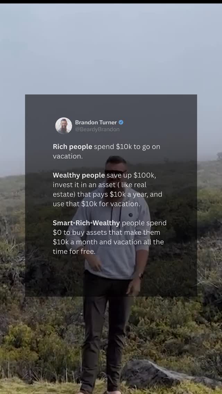Select the bold "Rich people" text
Screen dimensions: 222x394
[x=72, y=147]
